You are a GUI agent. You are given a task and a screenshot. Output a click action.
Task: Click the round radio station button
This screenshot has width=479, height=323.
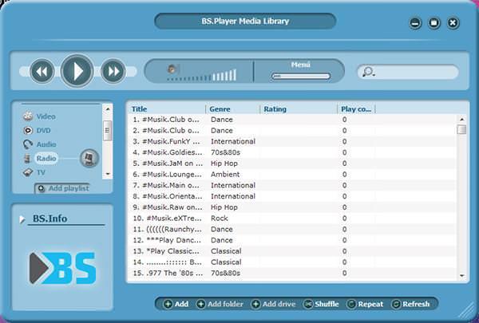89,158
